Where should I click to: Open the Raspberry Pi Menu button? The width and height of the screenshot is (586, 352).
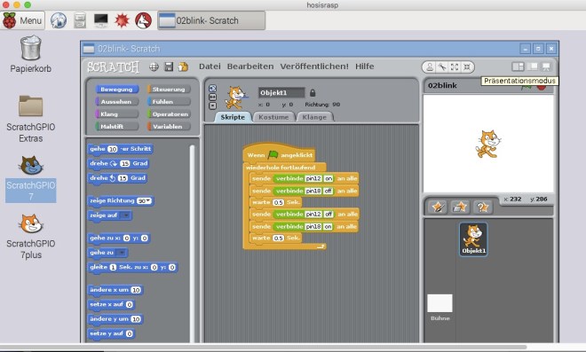23,20
